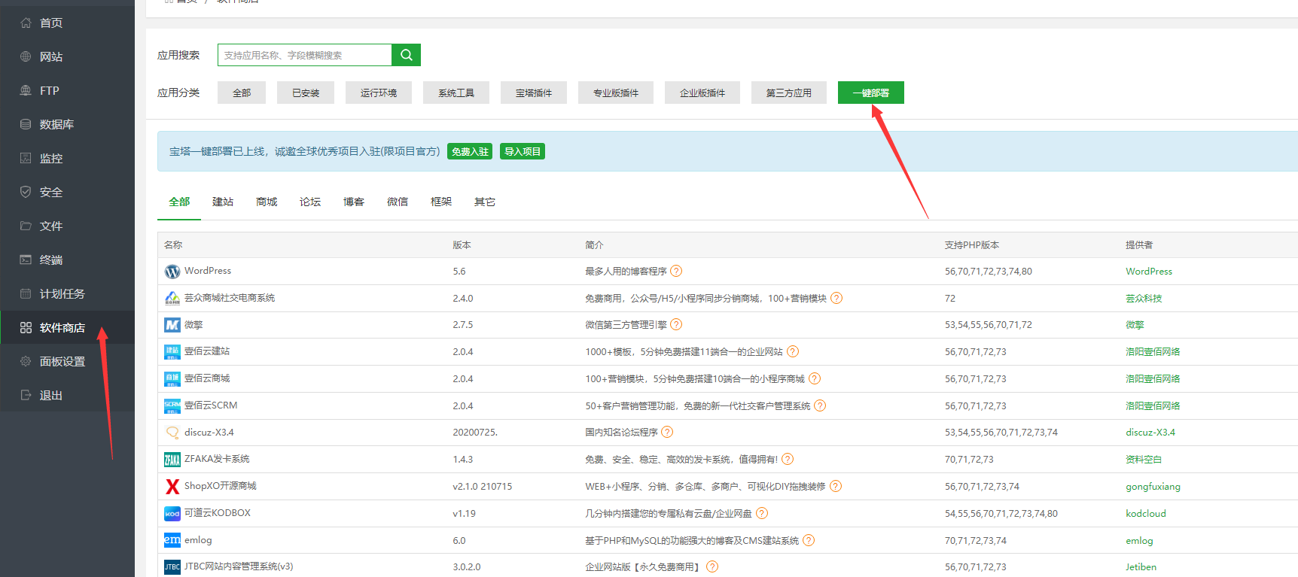Select the 论坛 tab

(x=310, y=202)
